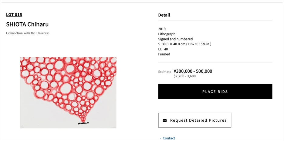Click the Signed and numbered line
This screenshot has height=141, width=284.
coord(175,39)
